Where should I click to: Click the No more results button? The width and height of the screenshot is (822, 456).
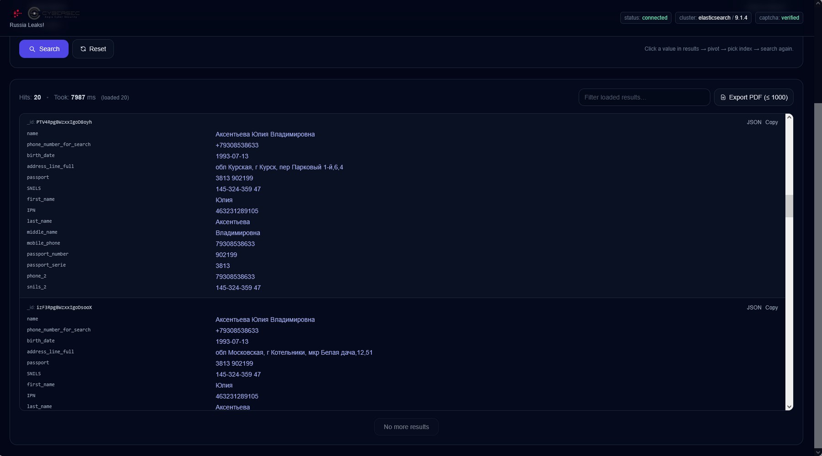click(x=406, y=427)
